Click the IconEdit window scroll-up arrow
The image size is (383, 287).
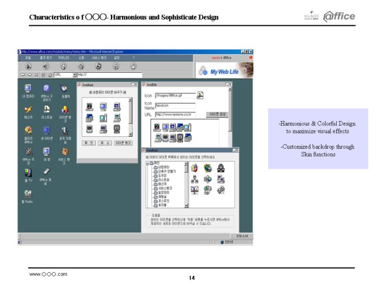230,89
